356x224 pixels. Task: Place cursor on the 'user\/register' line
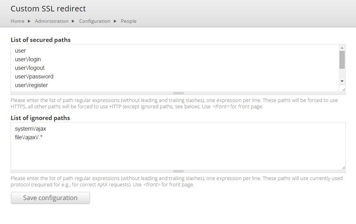click(31, 85)
